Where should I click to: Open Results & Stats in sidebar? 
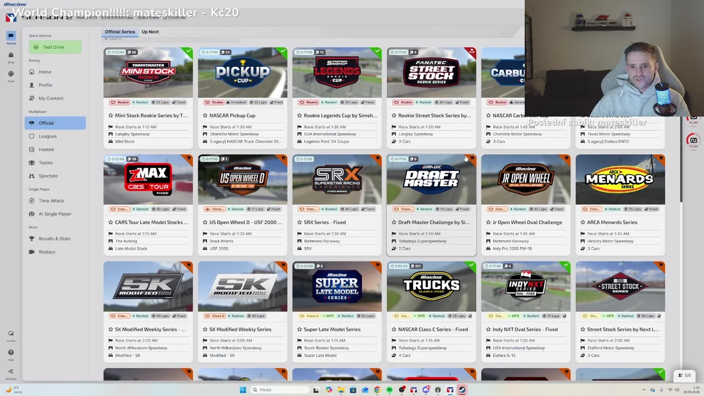point(55,239)
